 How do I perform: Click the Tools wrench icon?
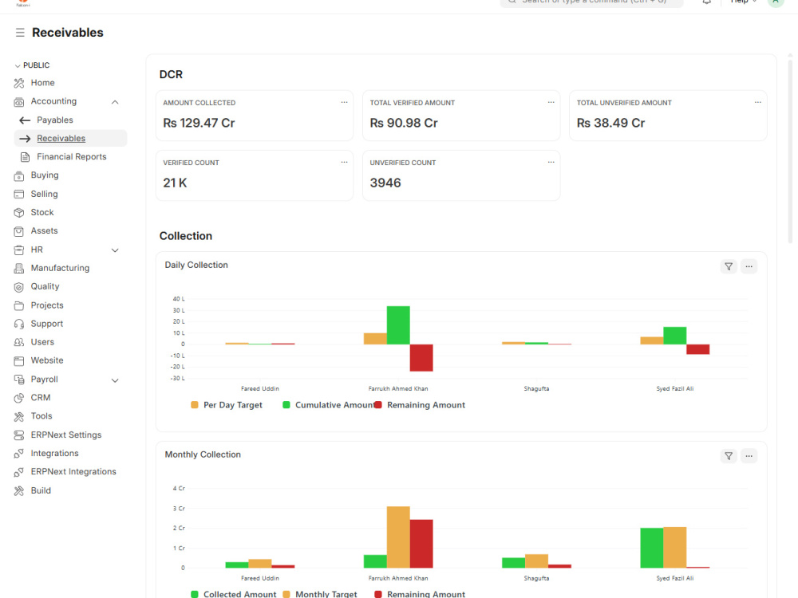pos(19,416)
